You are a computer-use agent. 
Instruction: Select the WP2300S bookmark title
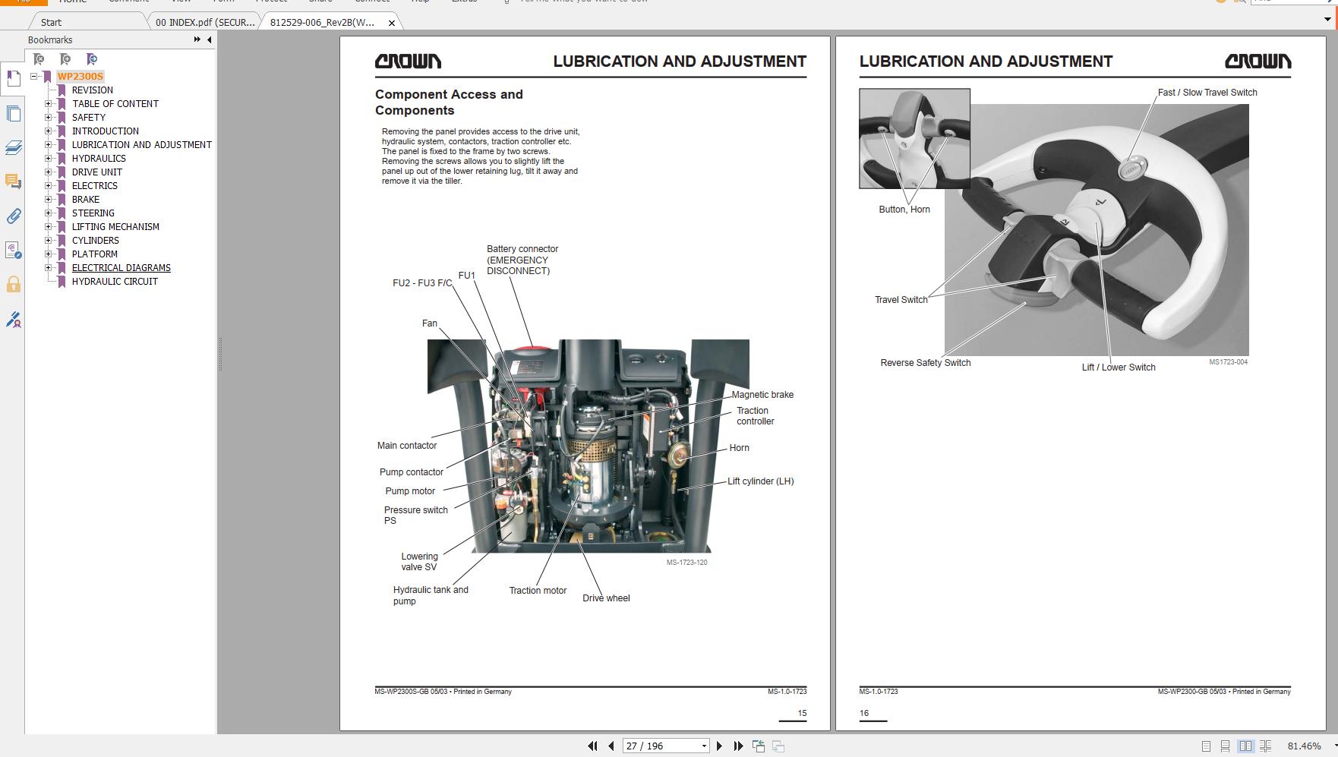[x=80, y=76]
